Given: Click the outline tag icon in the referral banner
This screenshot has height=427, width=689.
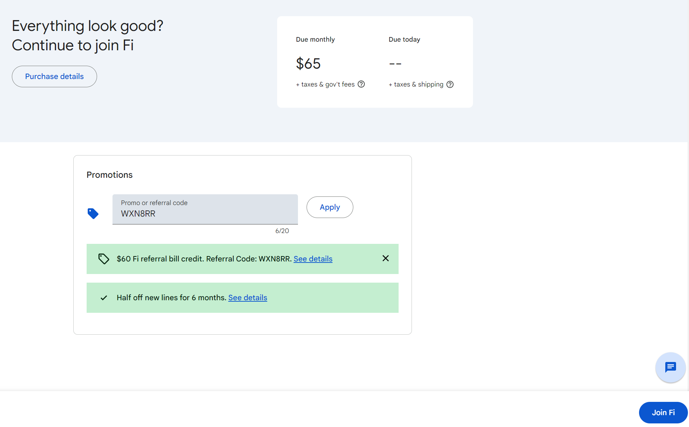Looking at the screenshot, I should (104, 259).
